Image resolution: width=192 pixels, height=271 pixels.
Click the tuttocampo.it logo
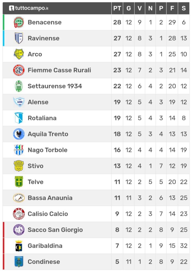[29, 8]
